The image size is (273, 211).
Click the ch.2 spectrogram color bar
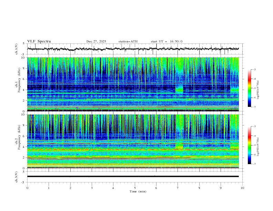point(250,145)
